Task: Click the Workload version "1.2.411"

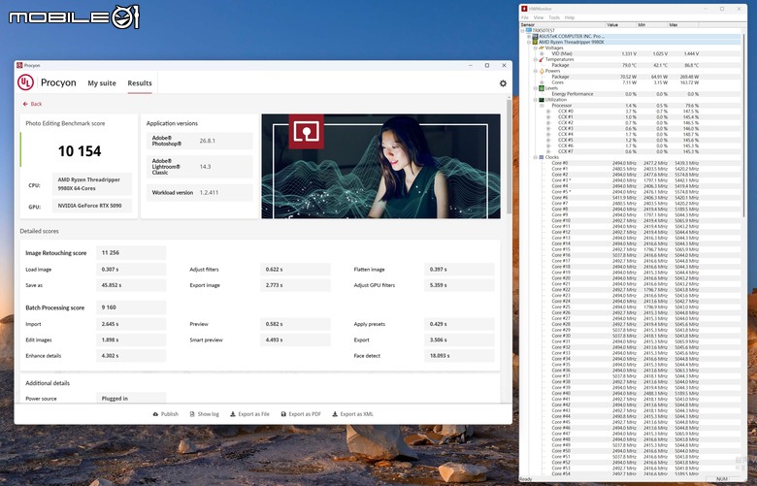Action: [209, 193]
